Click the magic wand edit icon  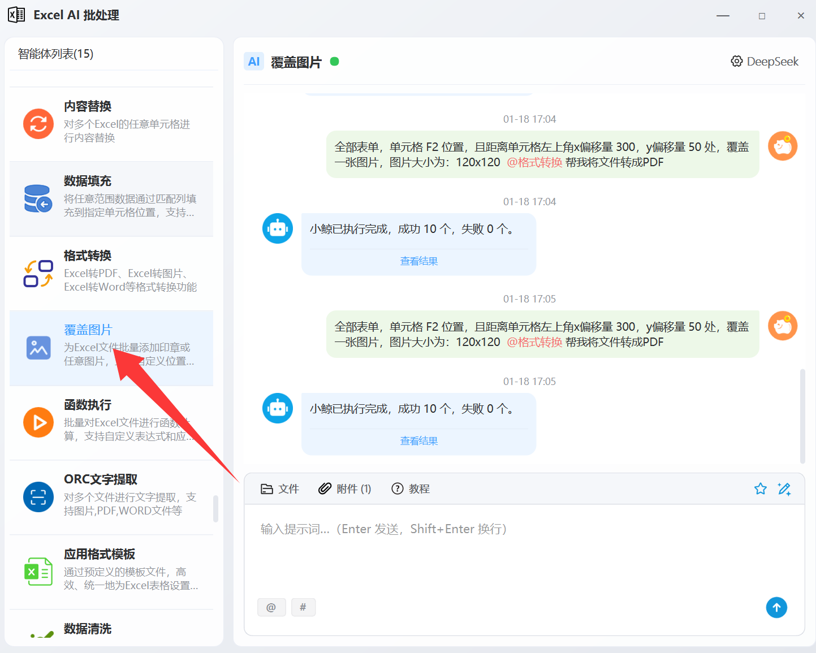(x=784, y=489)
